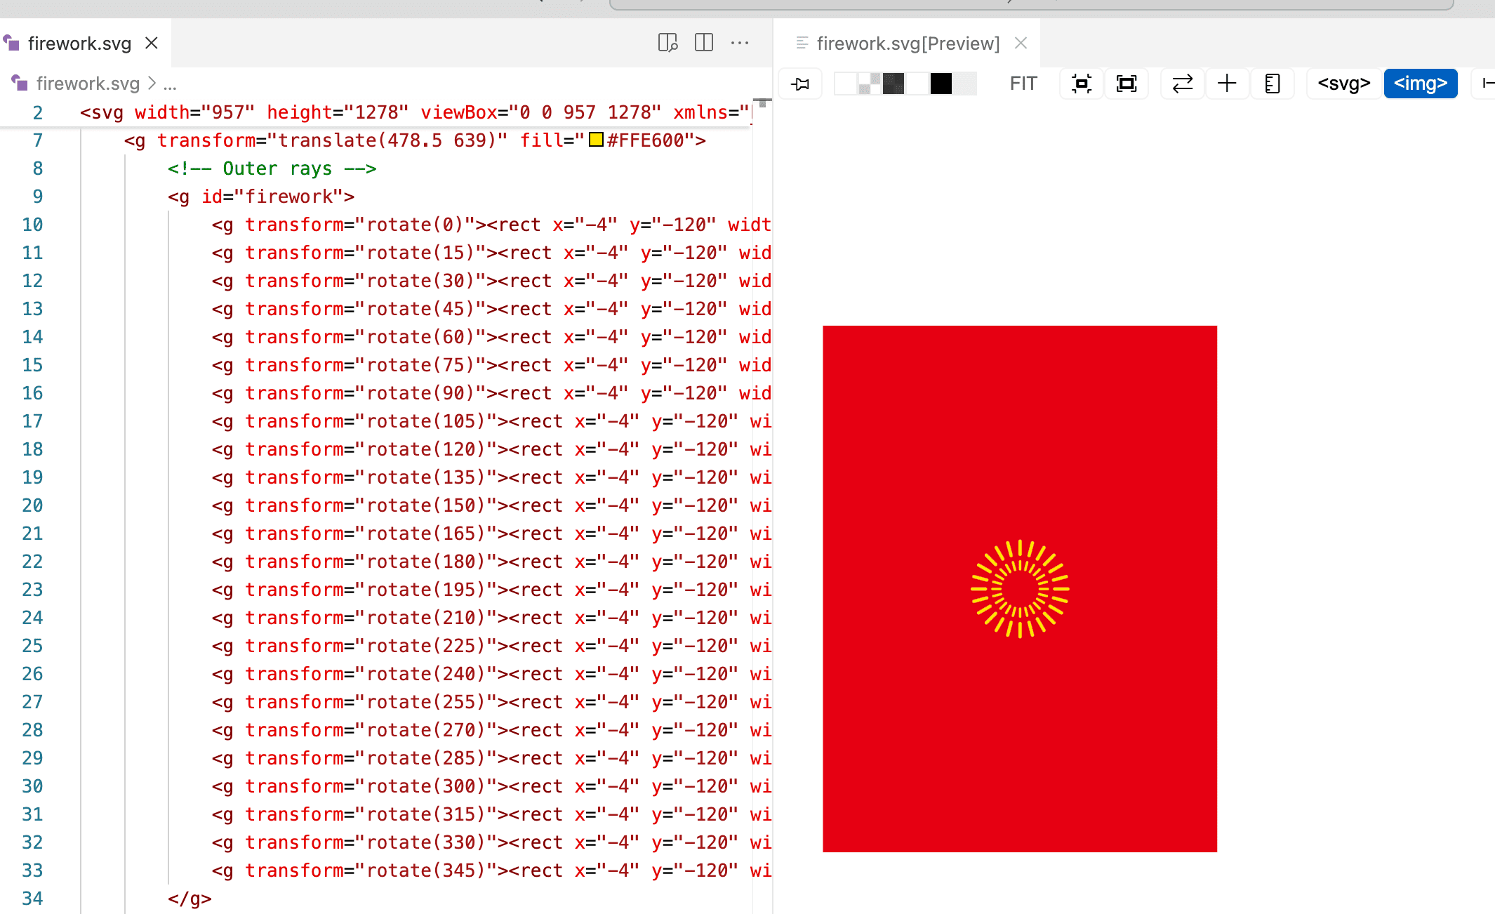The width and height of the screenshot is (1495, 914).
Task: Switch to the firework.svg[Preview] tab
Action: coord(908,44)
